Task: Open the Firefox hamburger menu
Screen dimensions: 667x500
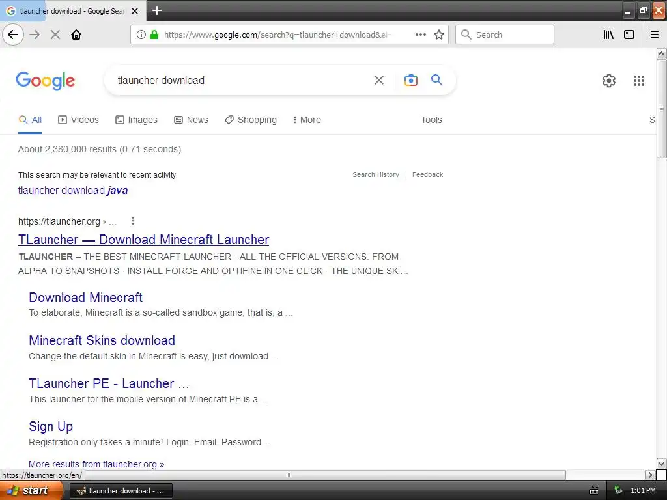Action: (655, 35)
